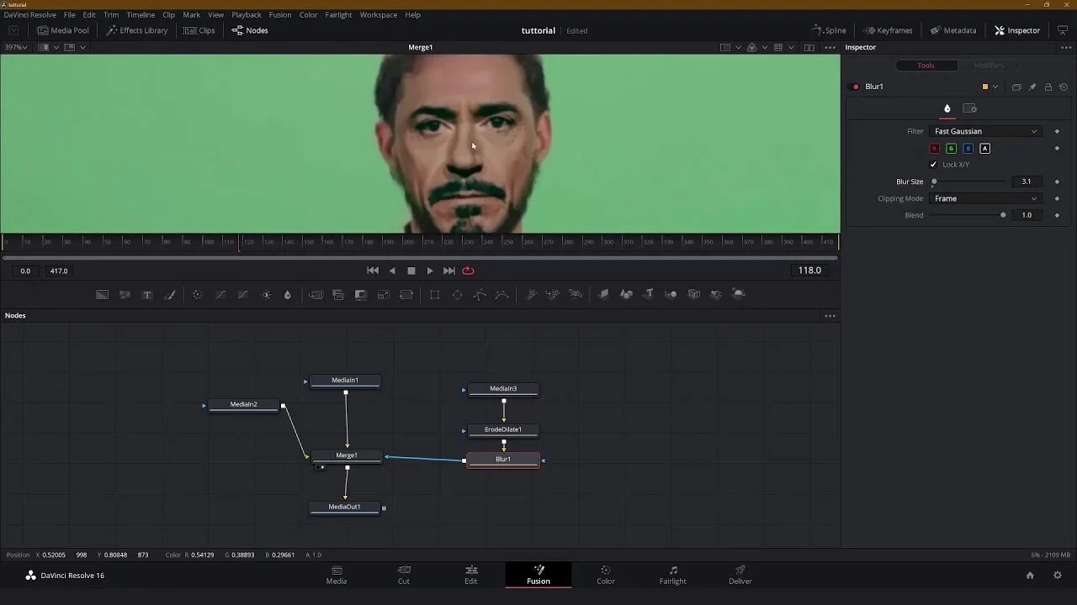Open the Spline panel
Image resolution: width=1077 pixels, height=605 pixels.
pos(829,30)
